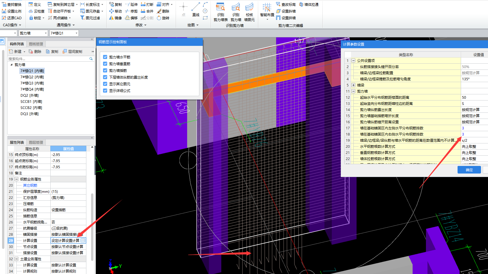The width and height of the screenshot is (488, 274).
Task: Click the 删除 delete tool in the 修改 group
Action: pyautogui.click(x=163, y=11)
